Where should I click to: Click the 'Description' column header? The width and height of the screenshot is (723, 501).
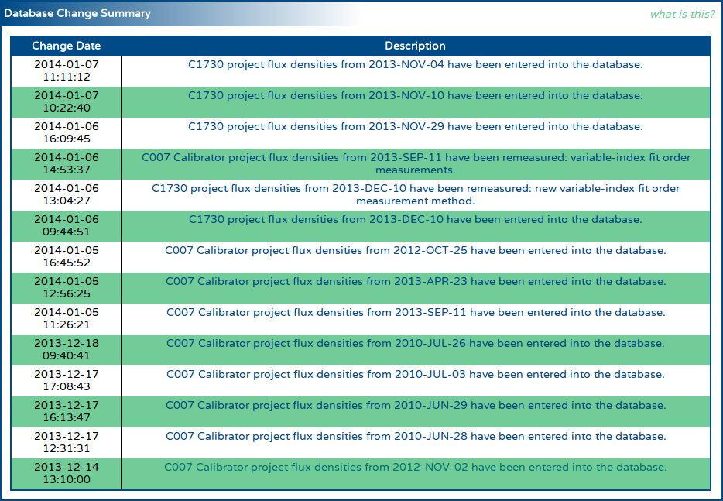[415, 46]
